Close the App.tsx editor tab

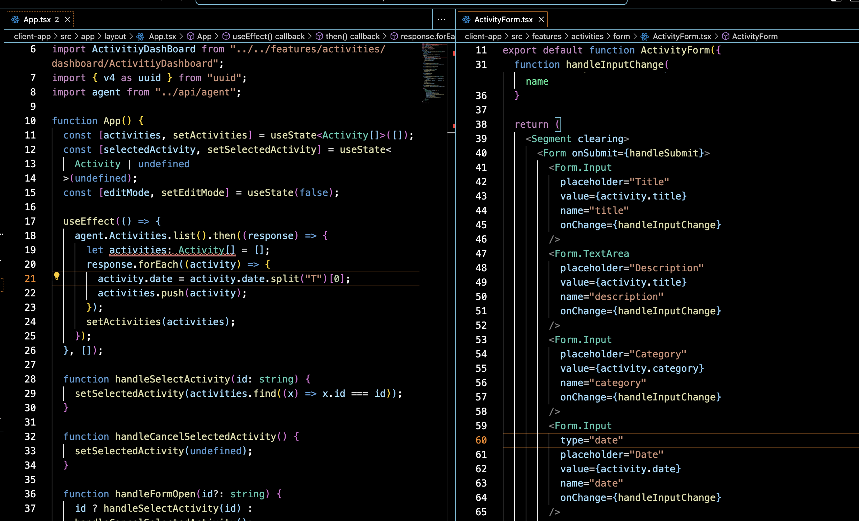pyautogui.click(x=67, y=19)
